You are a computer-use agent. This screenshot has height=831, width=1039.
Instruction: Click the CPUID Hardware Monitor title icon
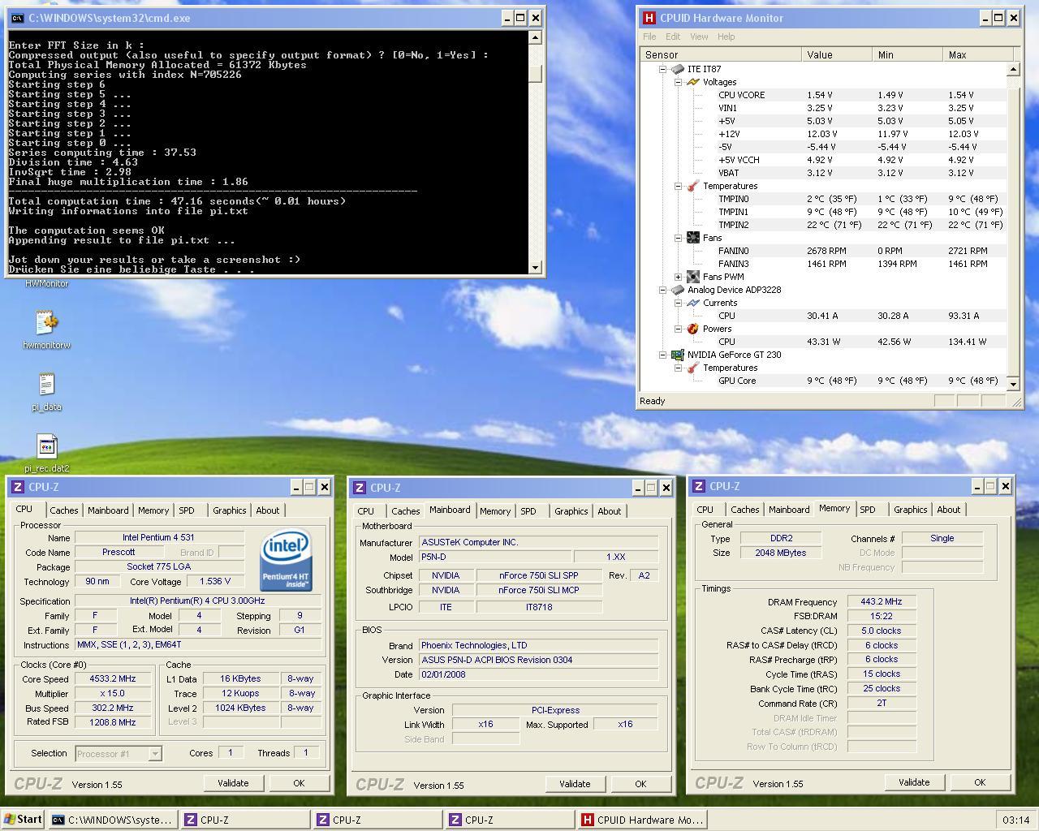coord(649,18)
